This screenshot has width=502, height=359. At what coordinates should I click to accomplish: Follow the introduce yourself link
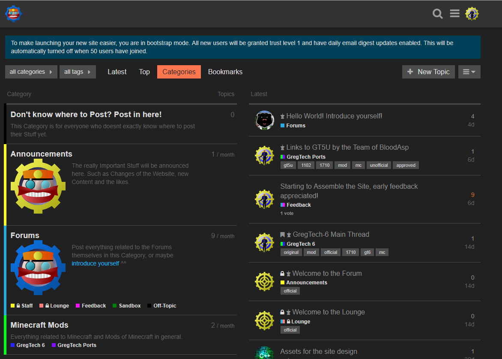point(95,263)
